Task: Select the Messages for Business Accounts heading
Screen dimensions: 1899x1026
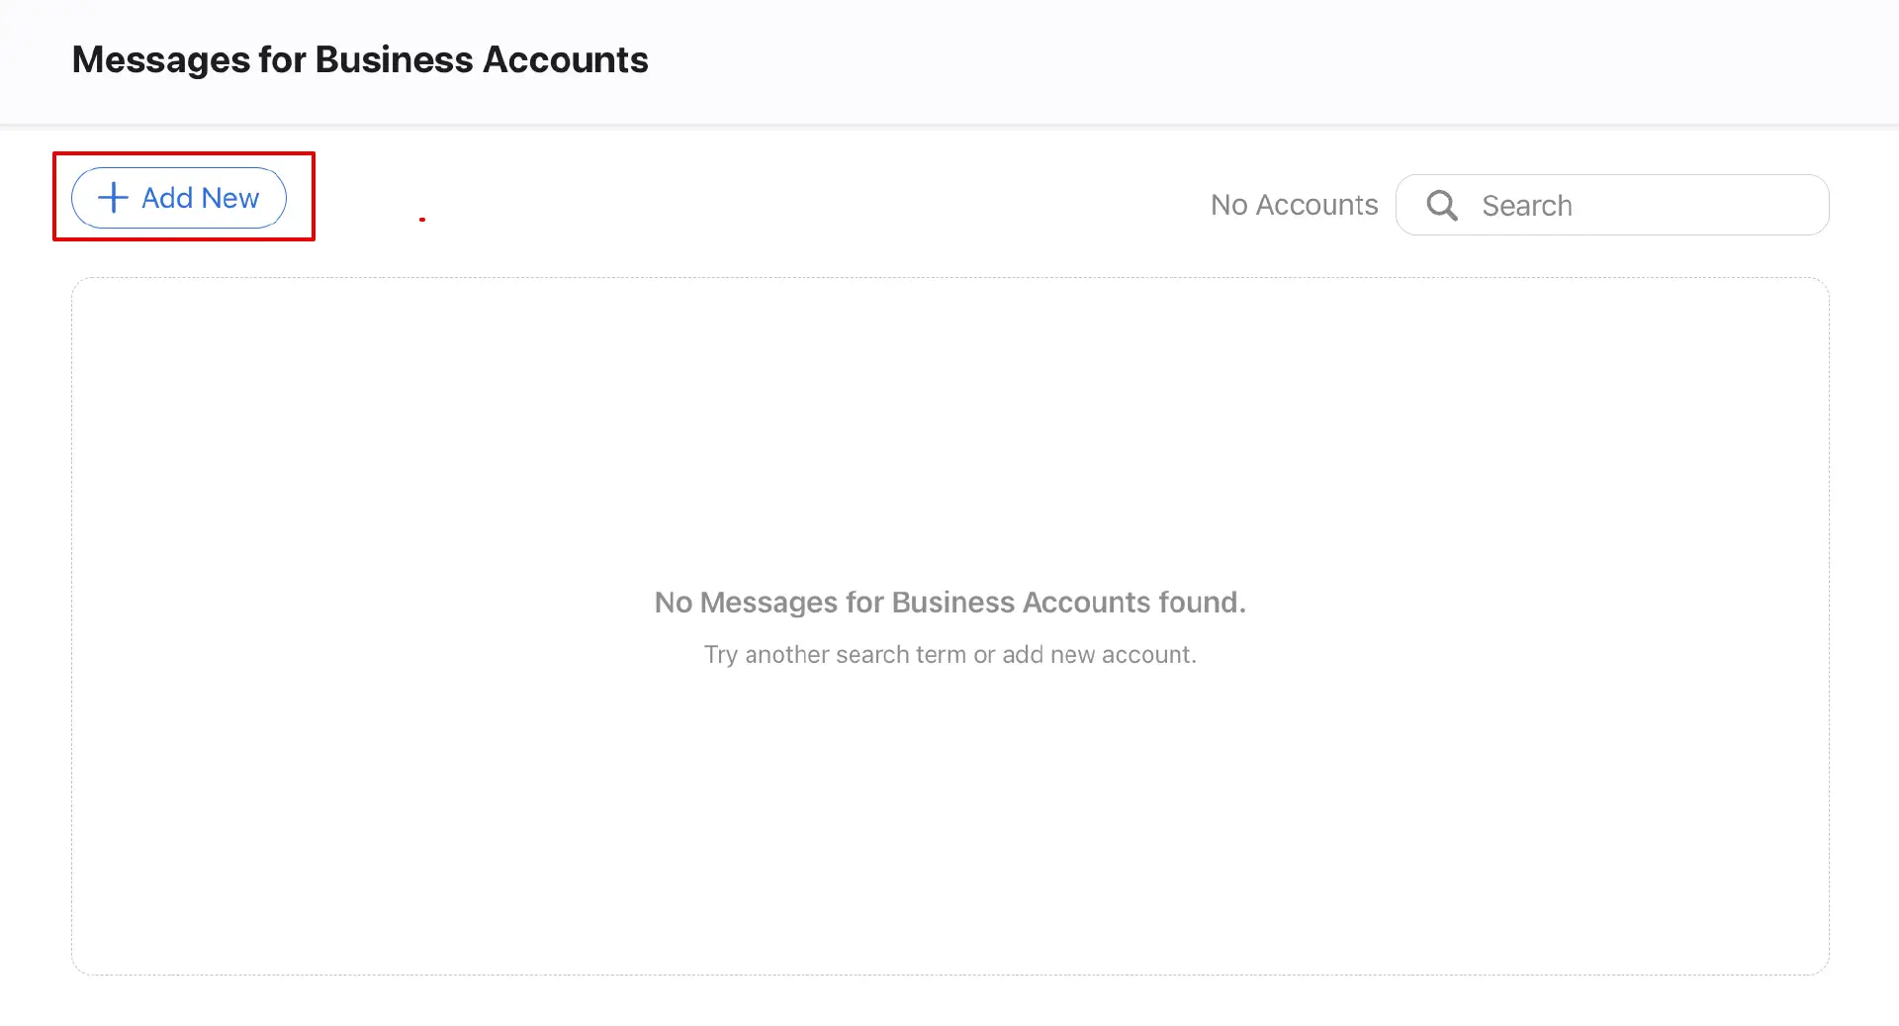Action: point(360,60)
